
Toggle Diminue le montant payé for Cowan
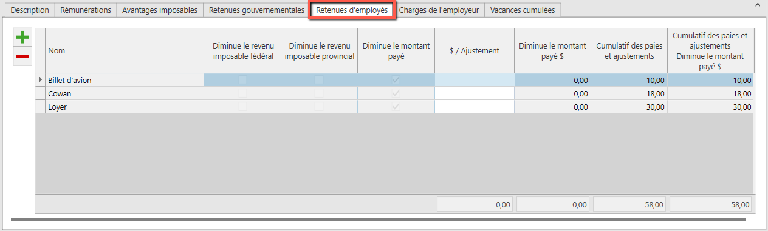tap(396, 93)
